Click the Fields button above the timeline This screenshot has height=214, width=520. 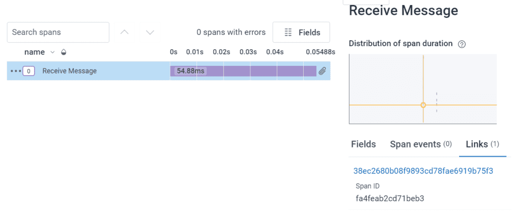tap(302, 32)
